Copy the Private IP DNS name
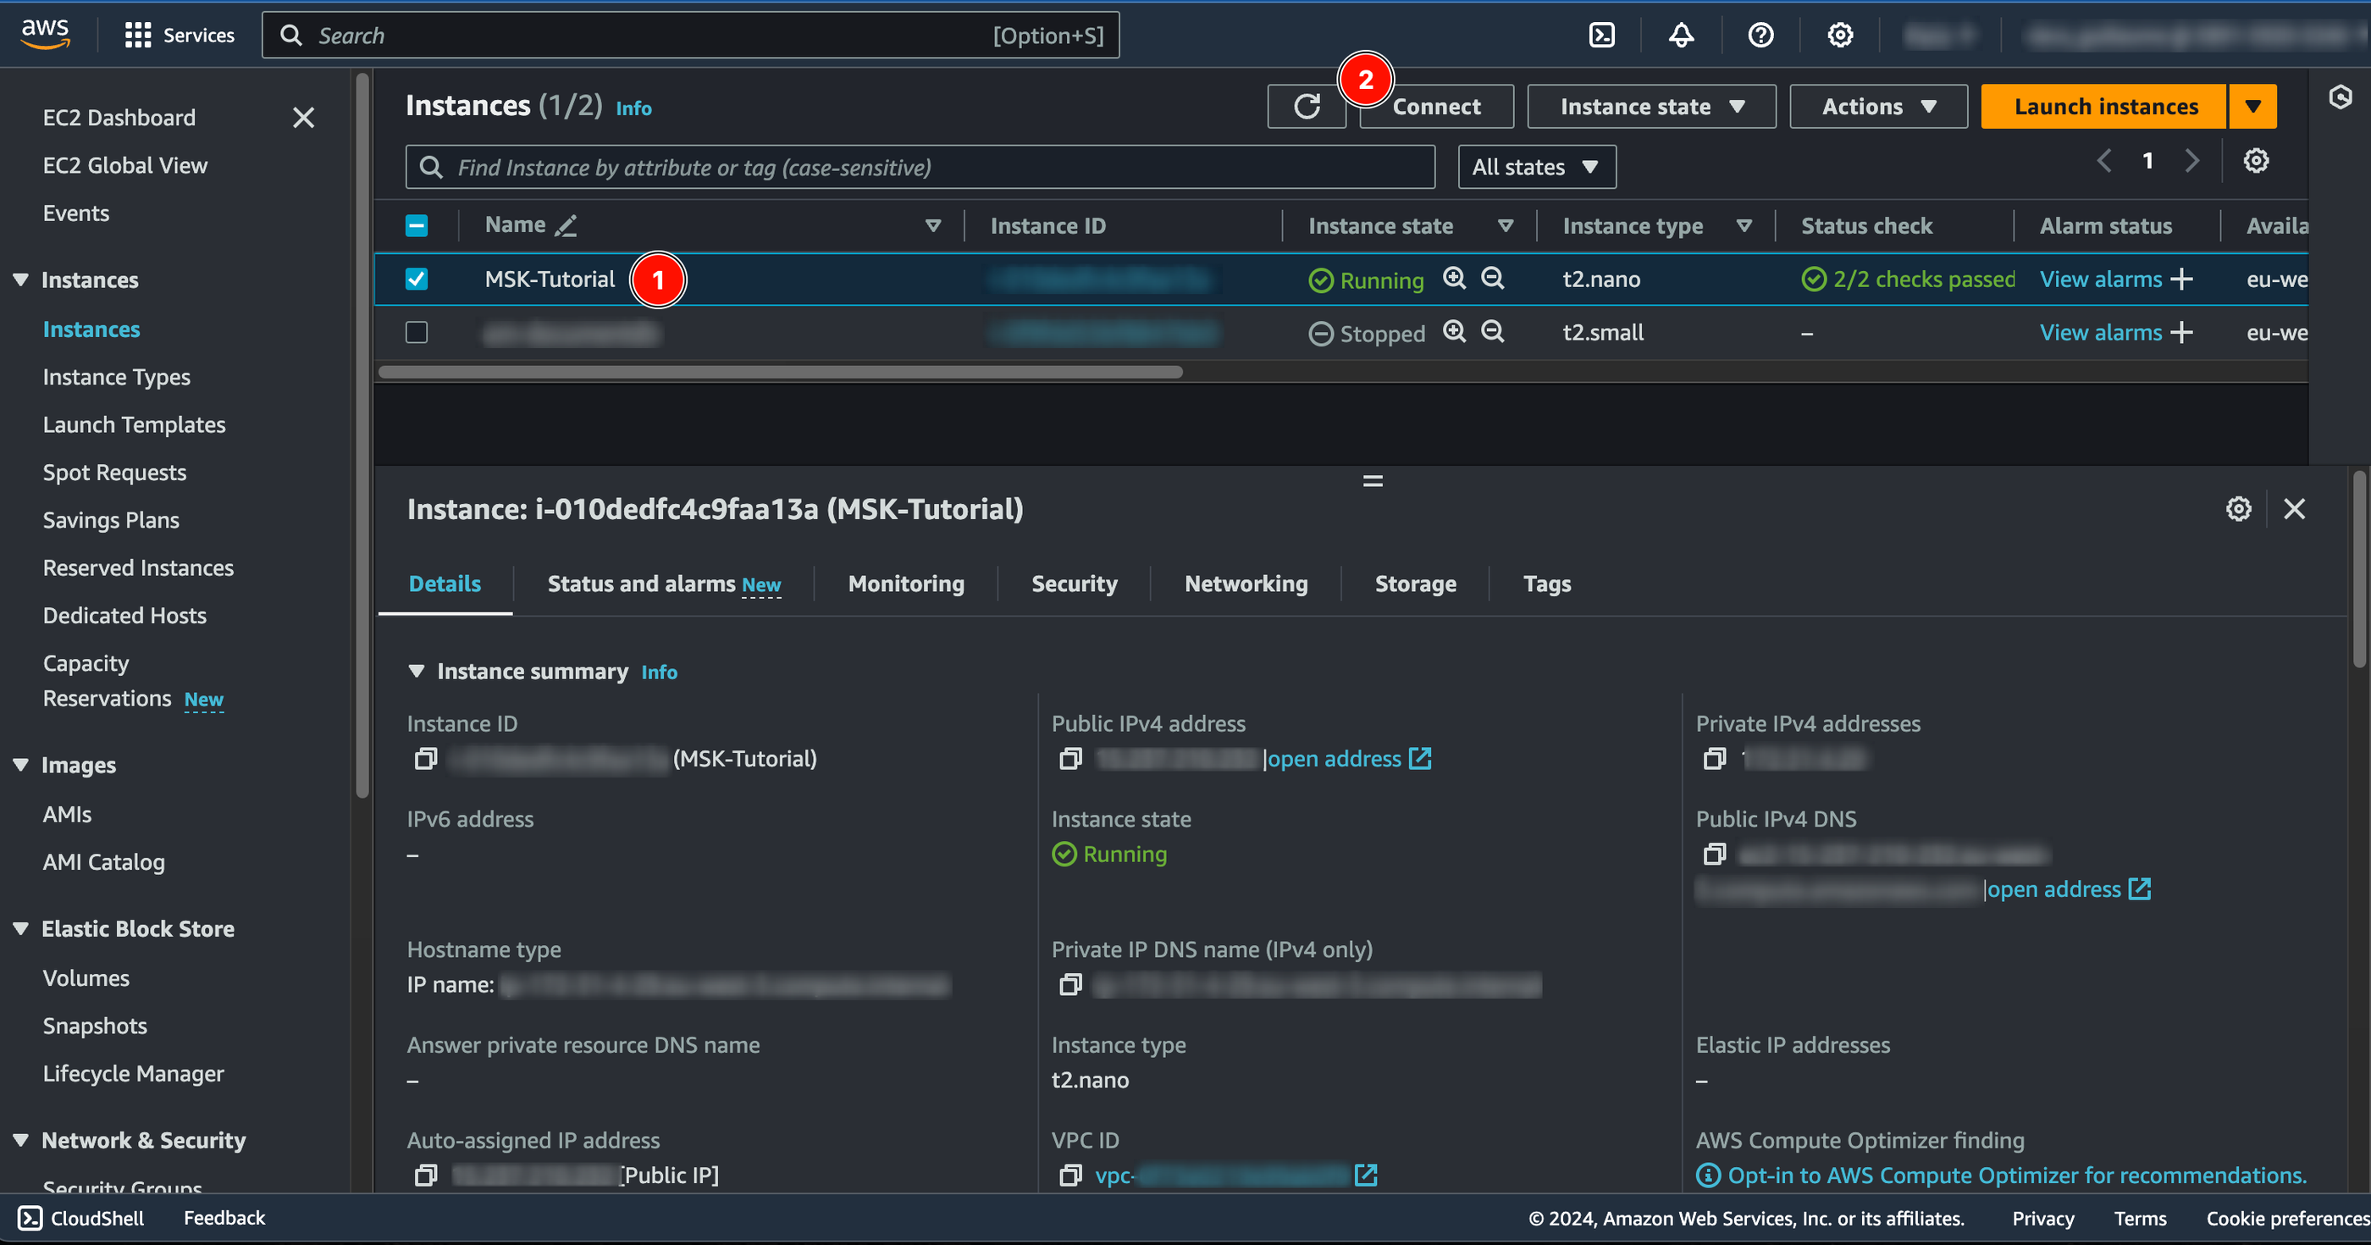The image size is (2371, 1245). point(1070,985)
